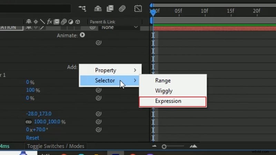
Task: Open the Composition Mini-Flowchart icon
Action: (x=82, y=8)
